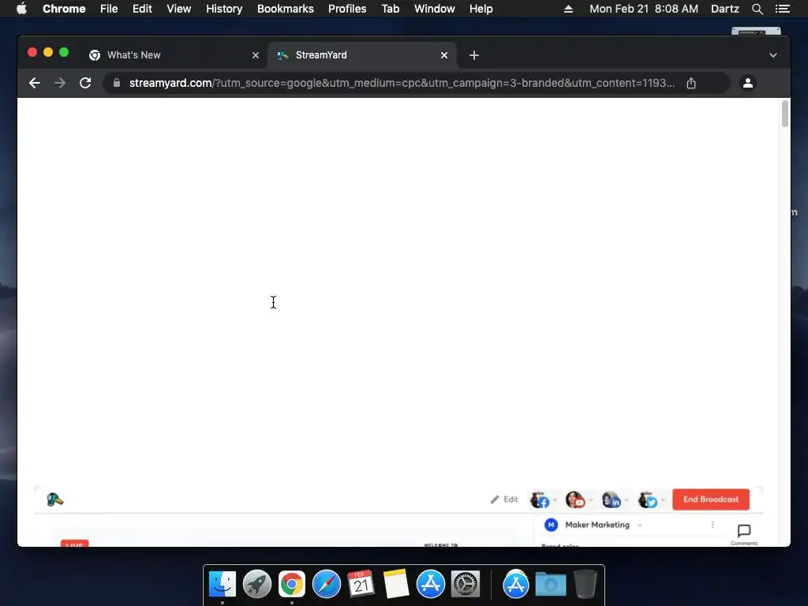This screenshot has height=606, width=808.
Task: Switch to the What's New tab
Action: tap(174, 55)
